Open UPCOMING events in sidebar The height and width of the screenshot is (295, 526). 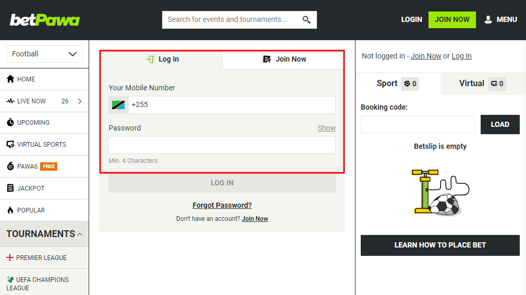pos(44,123)
